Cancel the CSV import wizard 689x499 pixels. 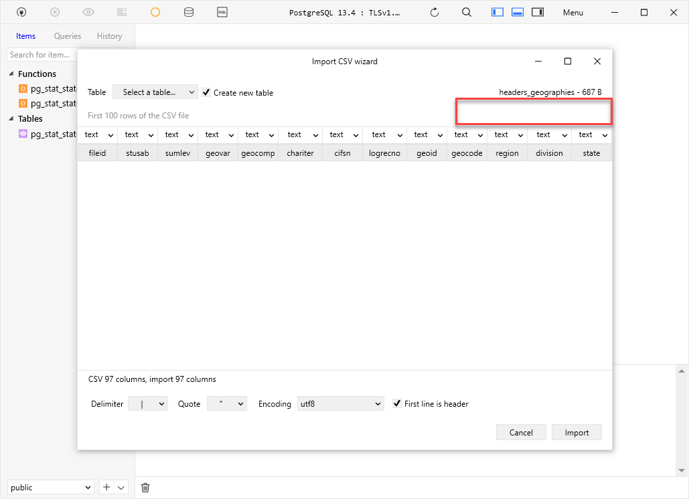point(521,432)
